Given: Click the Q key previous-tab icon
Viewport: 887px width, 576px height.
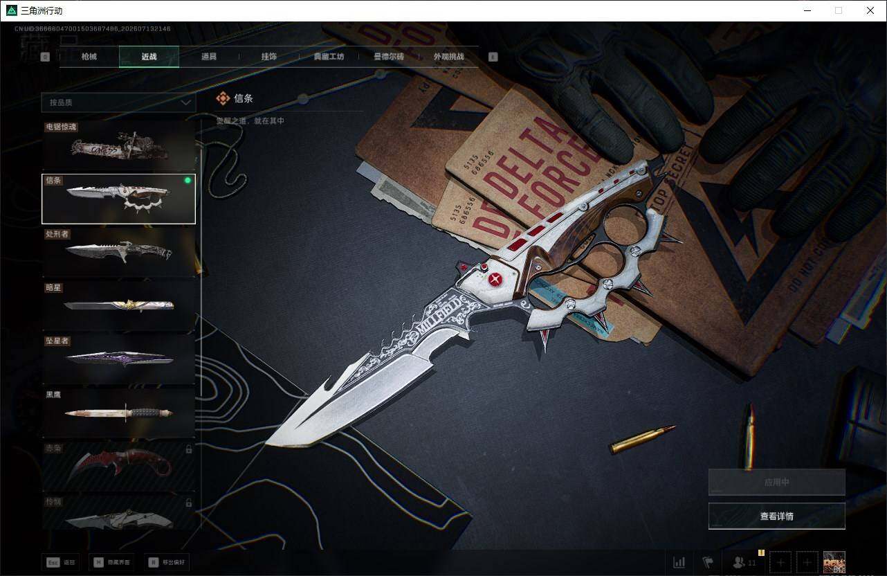Looking at the screenshot, I should click(x=45, y=57).
